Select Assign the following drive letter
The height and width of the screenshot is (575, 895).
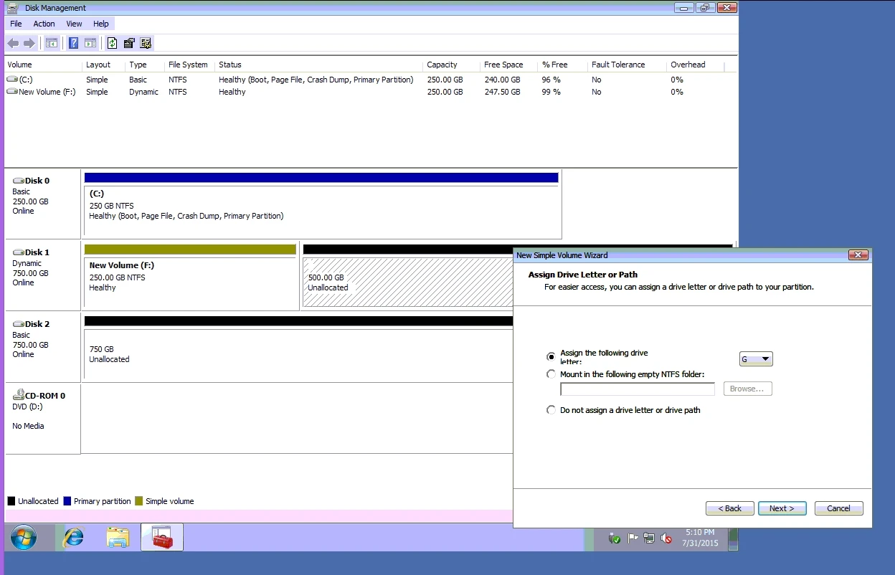[551, 356]
